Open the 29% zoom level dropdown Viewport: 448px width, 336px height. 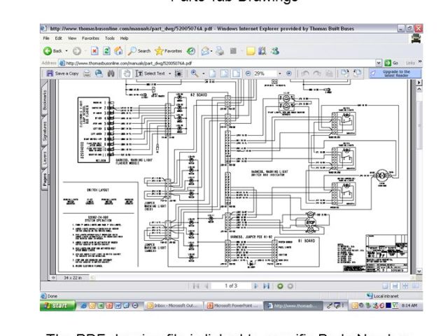pyautogui.click(x=279, y=73)
